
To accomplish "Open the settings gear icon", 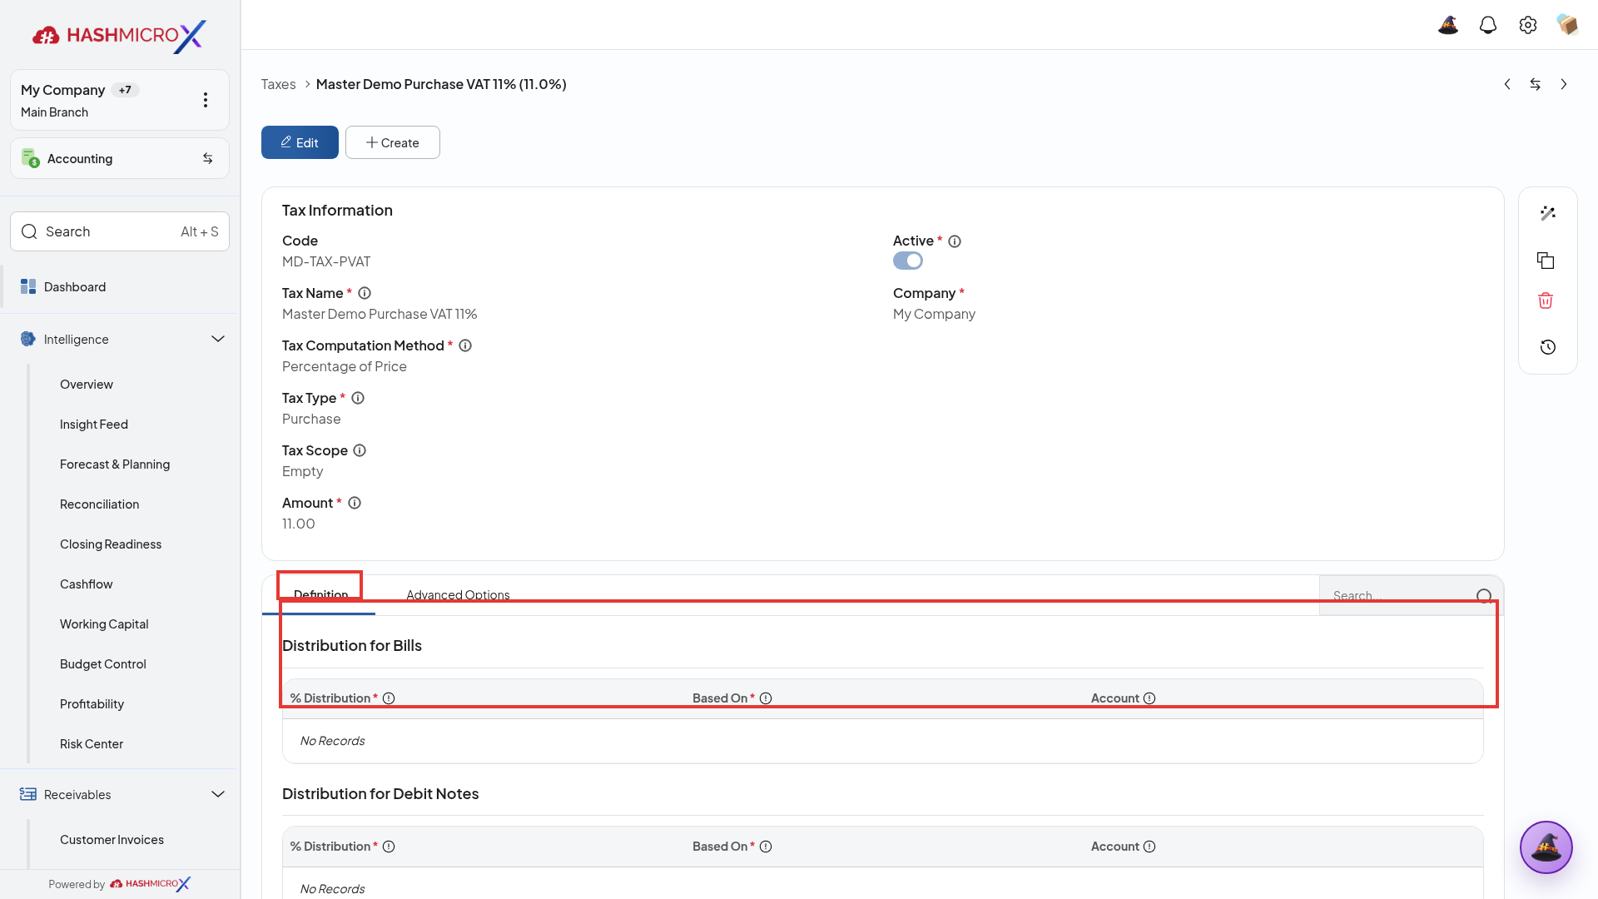I will 1528,25.
